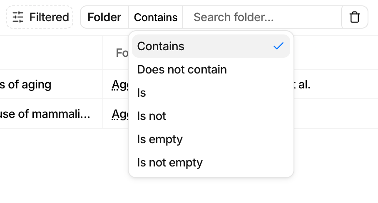
Task: Choose the Is empty condition
Action: (x=160, y=139)
